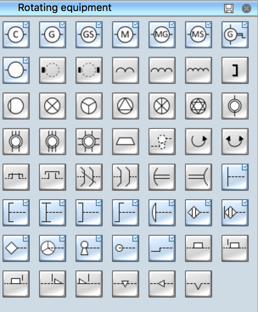
Task: Select the circle with vertical chord symbol
Action: [x=16, y=106]
